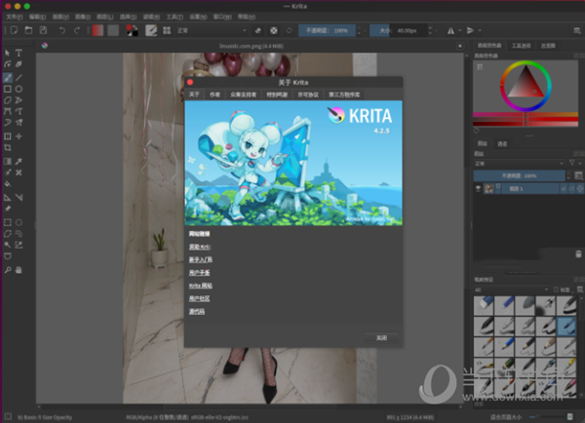The width and height of the screenshot is (585, 423).
Task: Toggle lock on layer 1
Action: 563,189
